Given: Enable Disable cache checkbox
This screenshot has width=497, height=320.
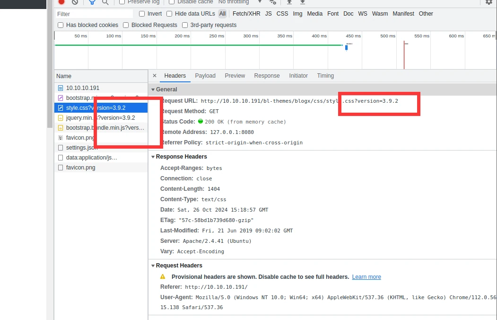Looking at the screenshot, I should (x=172, y=2).
